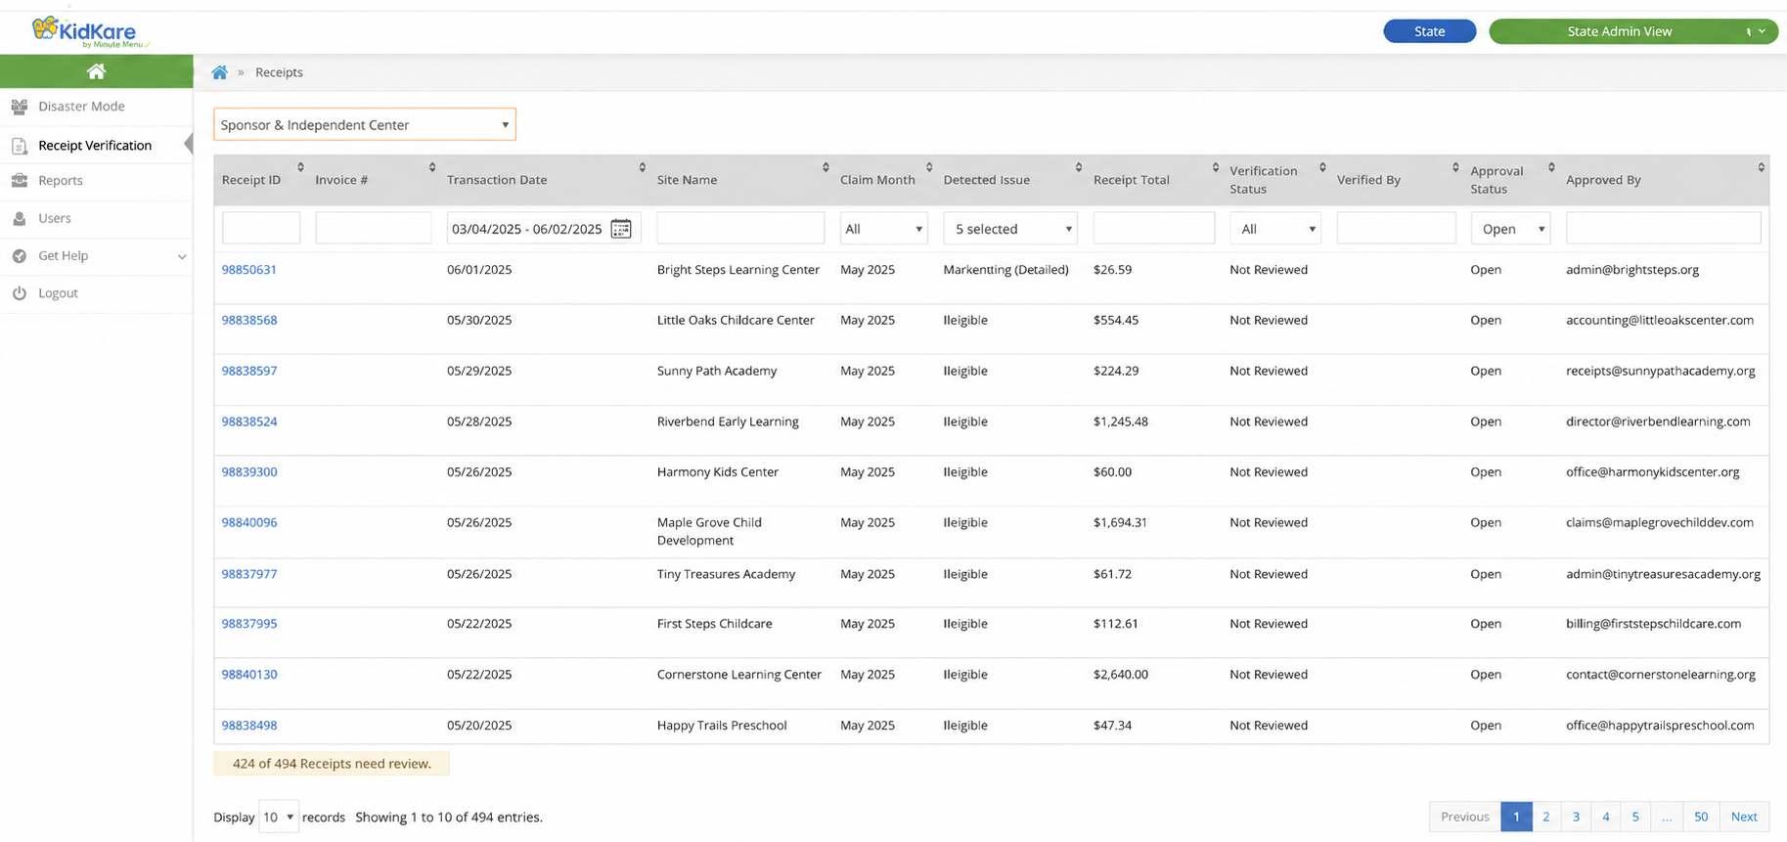The image size is (1787, 842).
Task: Open receipt 98840130
Action: click(249, 675)
